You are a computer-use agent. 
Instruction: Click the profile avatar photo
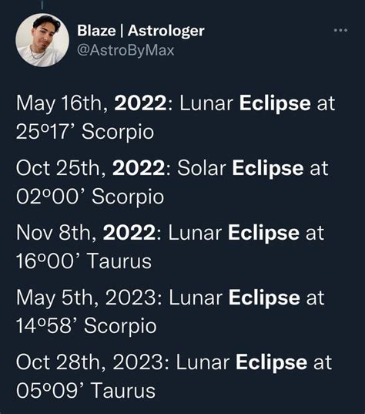42,40
